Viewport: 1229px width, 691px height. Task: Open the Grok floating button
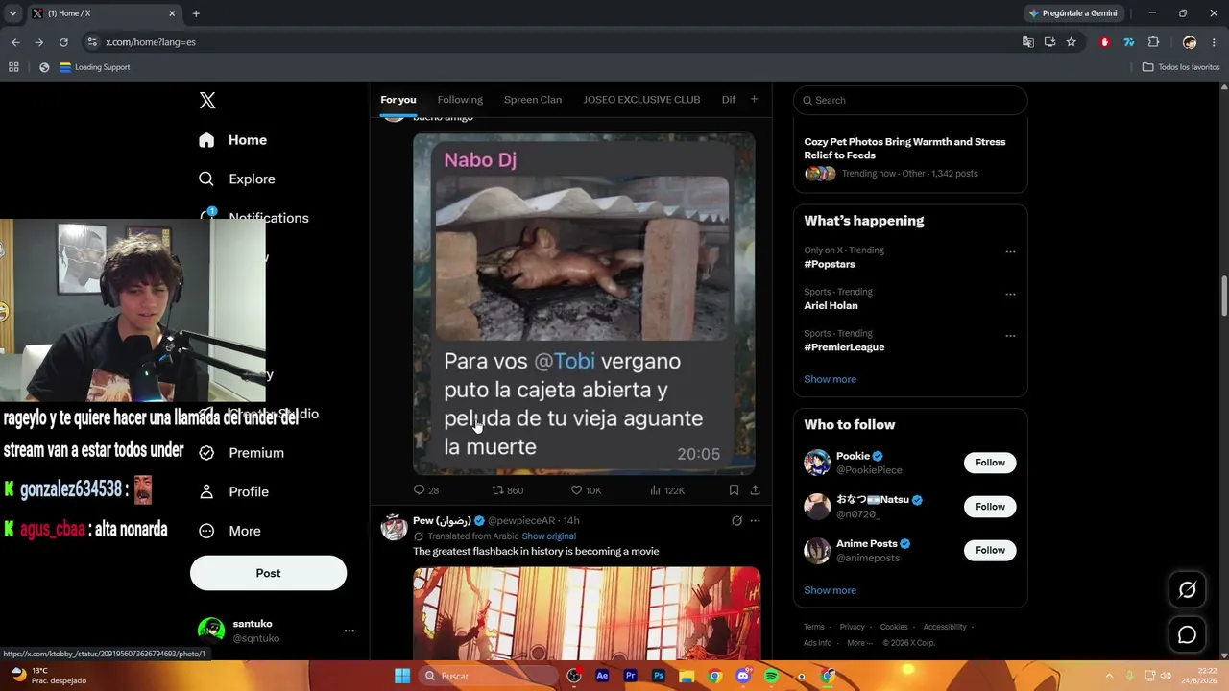tap(1188, 590)
